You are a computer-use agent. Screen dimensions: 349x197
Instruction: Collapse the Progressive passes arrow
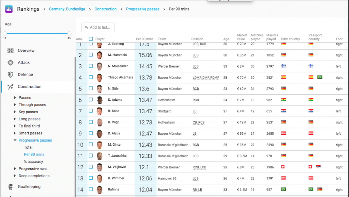point(15,140)
